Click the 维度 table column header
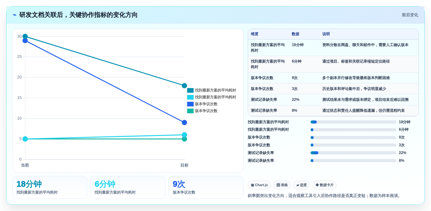The image size is (431, 211). tap(255, 34)
